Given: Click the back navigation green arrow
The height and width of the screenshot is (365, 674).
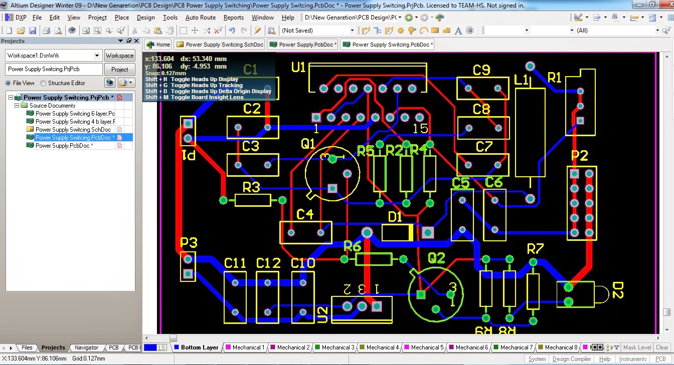Looking at the screenshot, I should click(x=409, y=18).
